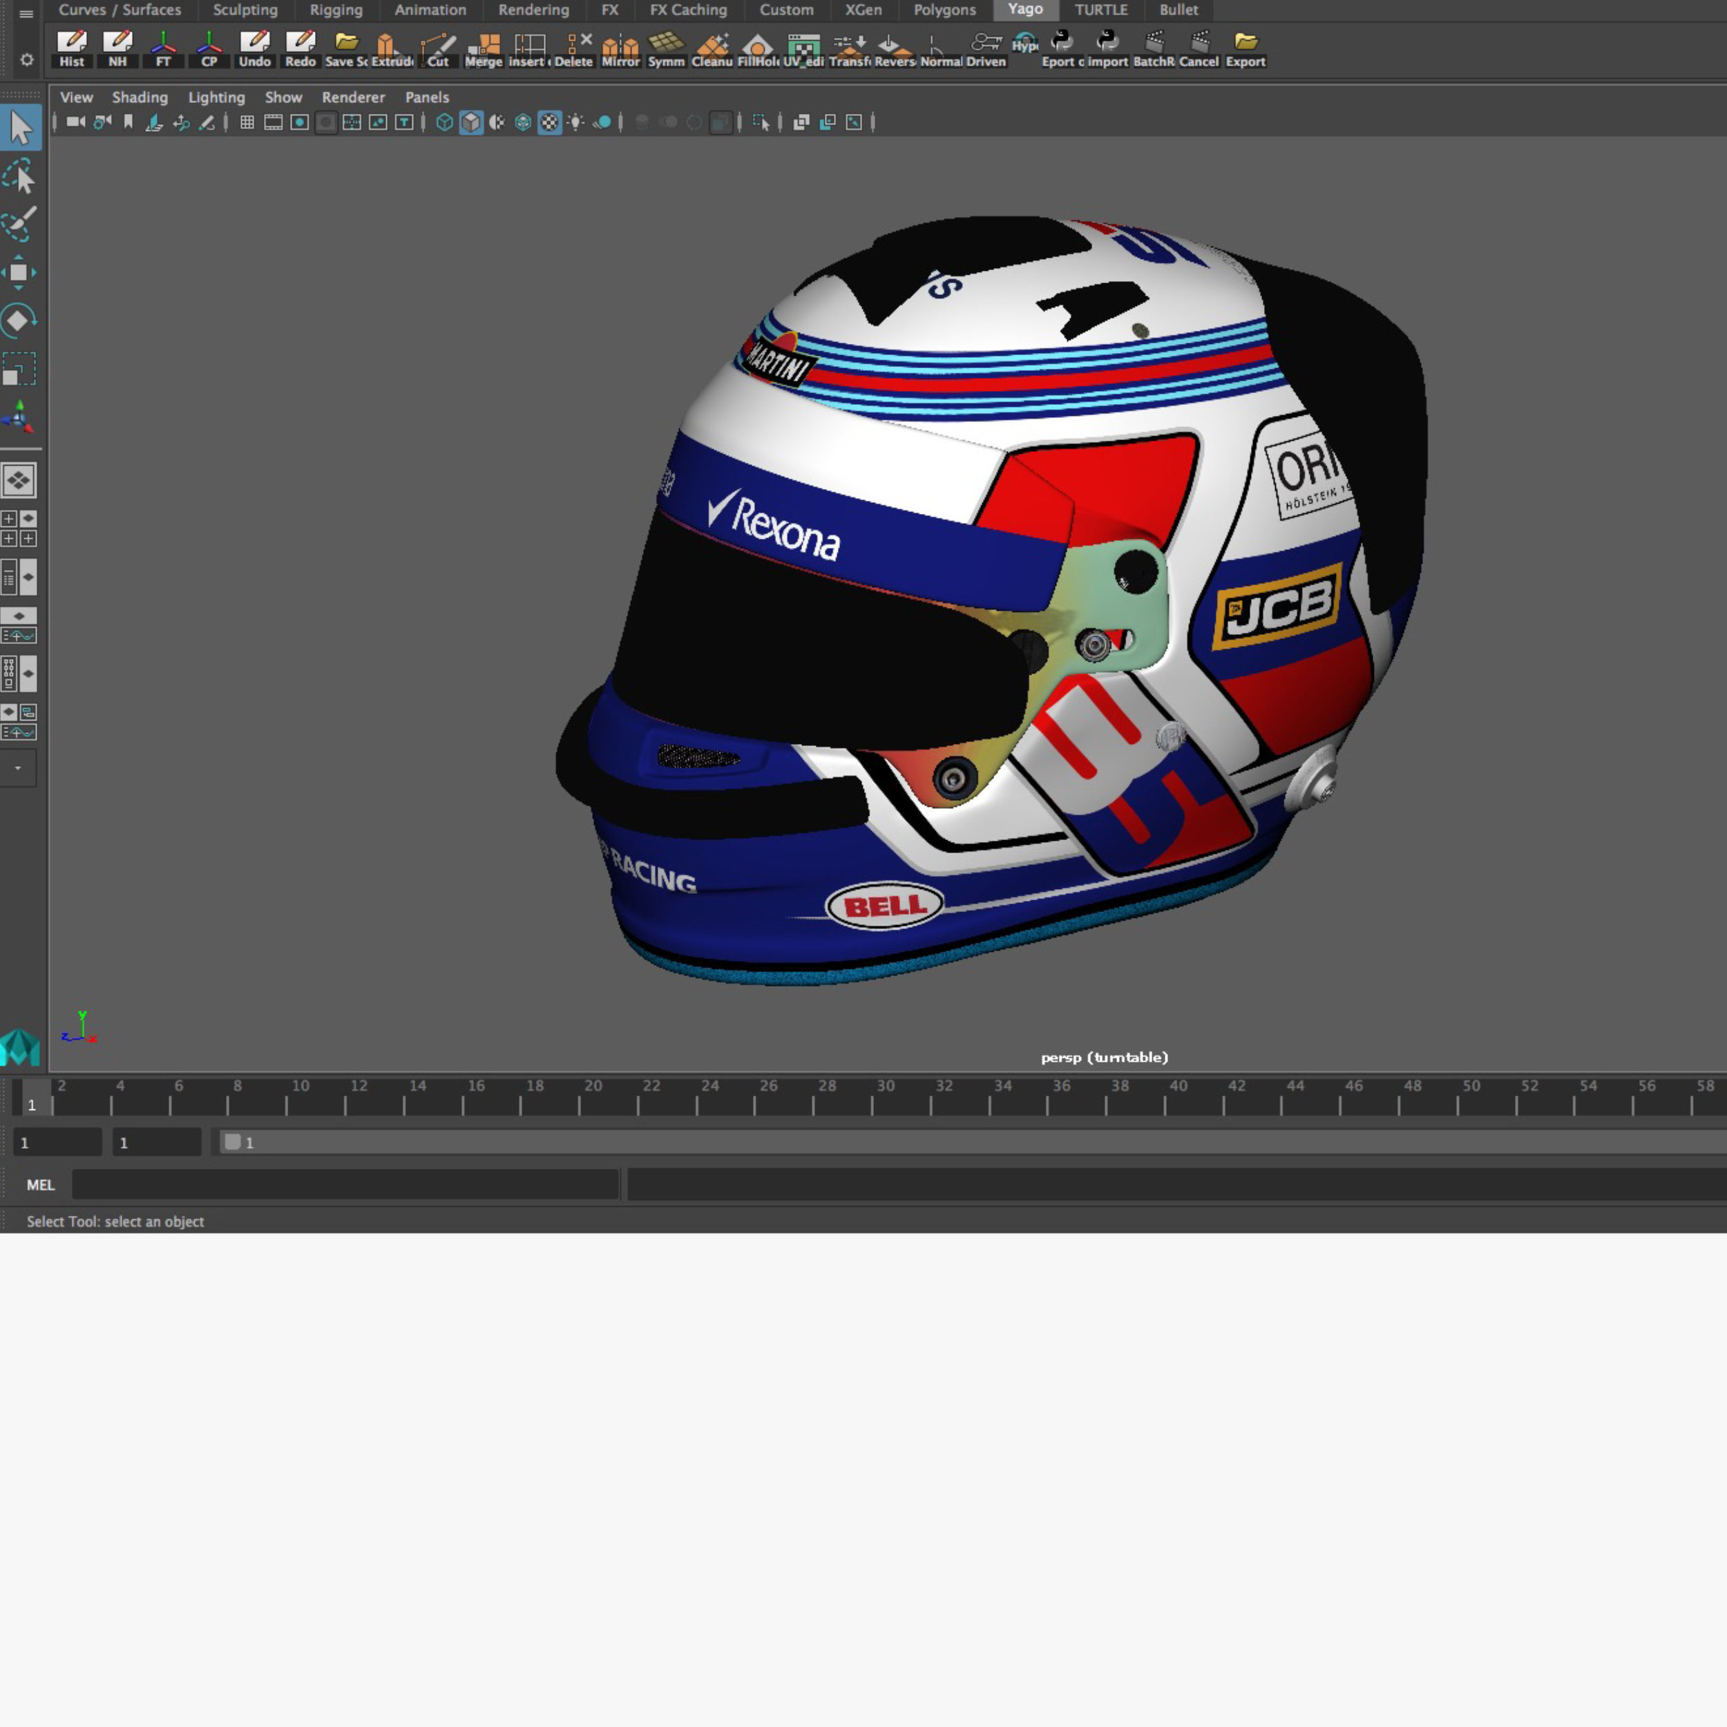Click the Transfer attributes shelf icon
Viewport: 1727px width, 1727px height.
point(849,49)
